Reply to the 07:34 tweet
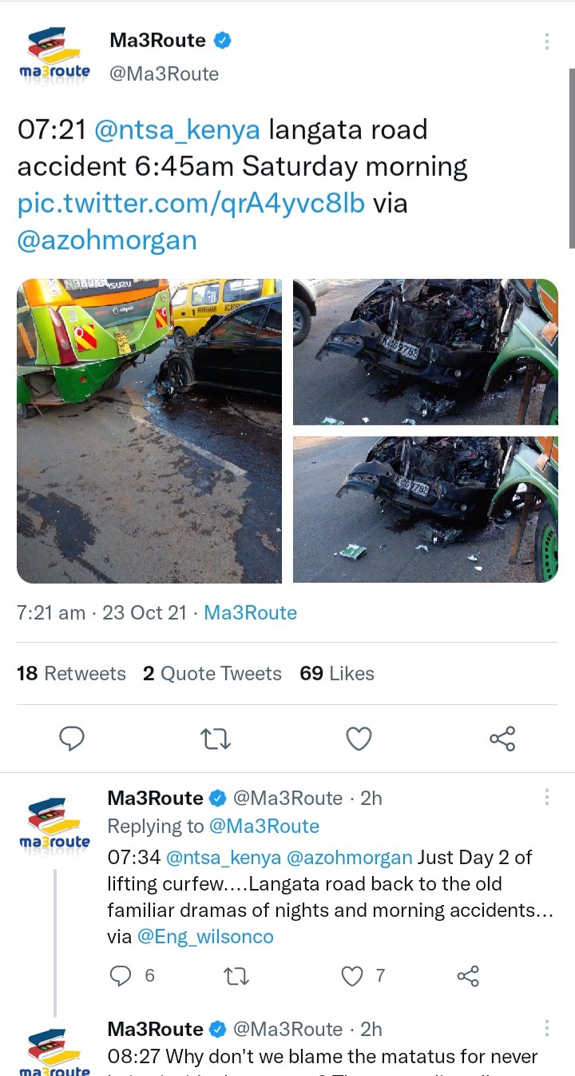Image resolution: width=575 pixels, height=1076 pixels. [x=120, y=975]
